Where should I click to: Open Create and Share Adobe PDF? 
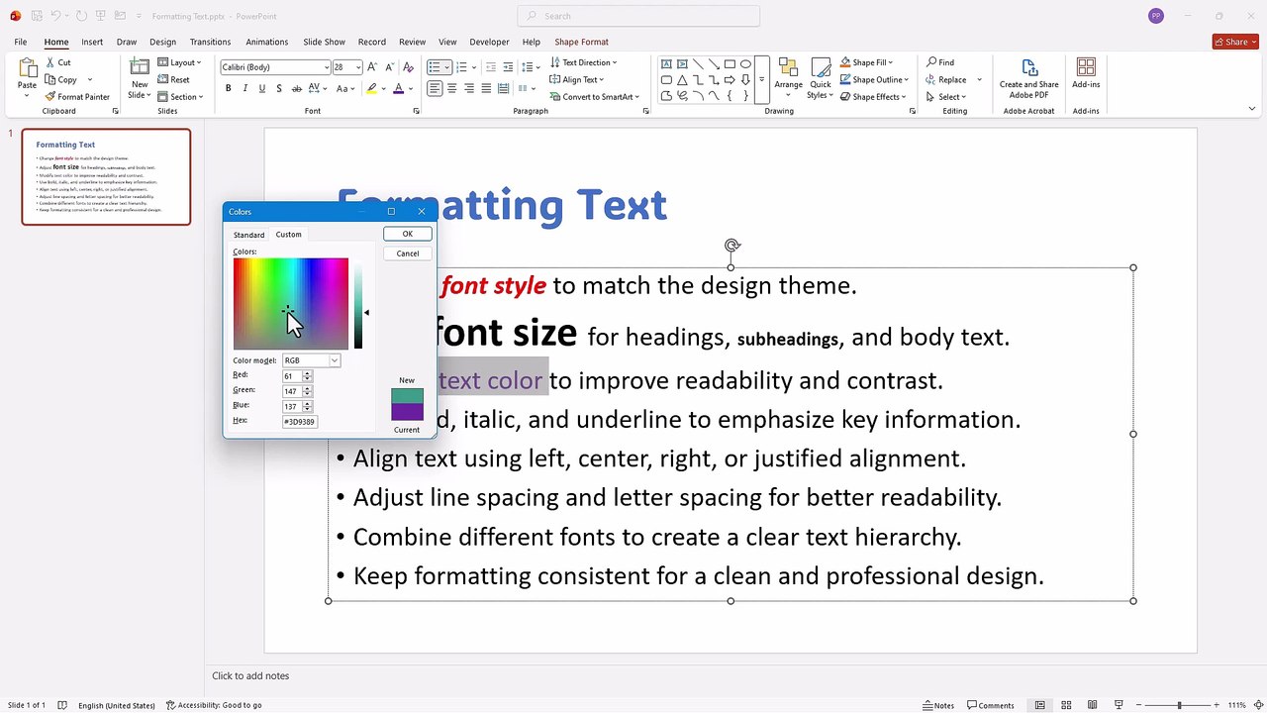coord(1028,78)
